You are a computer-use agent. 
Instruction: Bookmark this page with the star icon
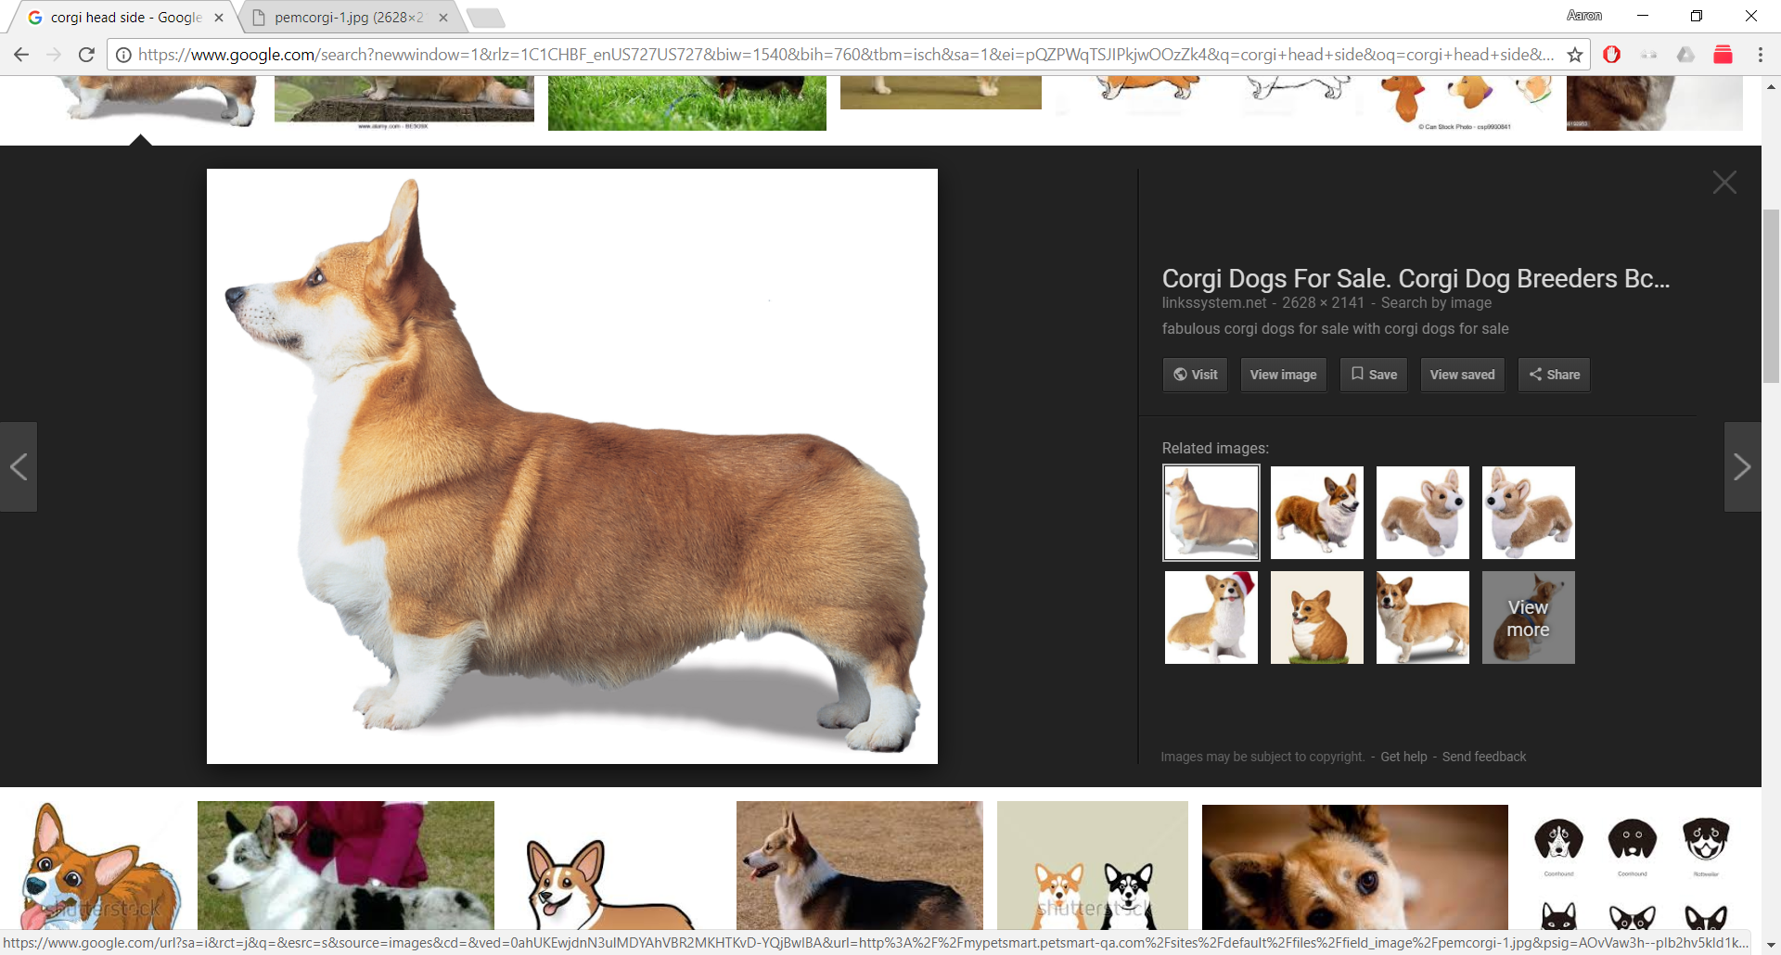[1575, 55]
